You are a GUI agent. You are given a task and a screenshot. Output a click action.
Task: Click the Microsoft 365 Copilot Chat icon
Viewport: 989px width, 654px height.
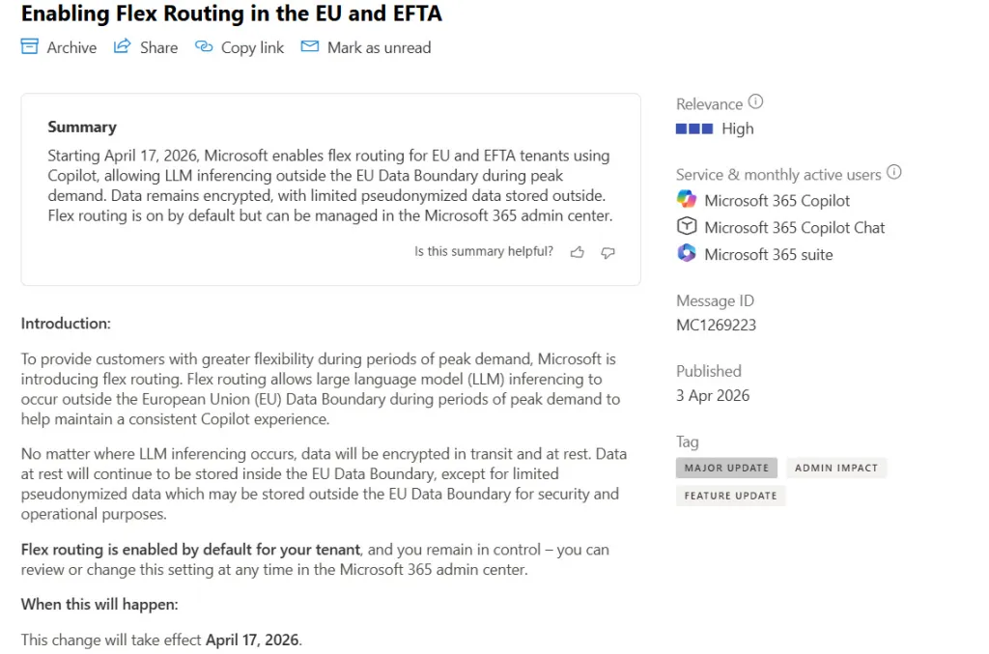click(687, 227)
